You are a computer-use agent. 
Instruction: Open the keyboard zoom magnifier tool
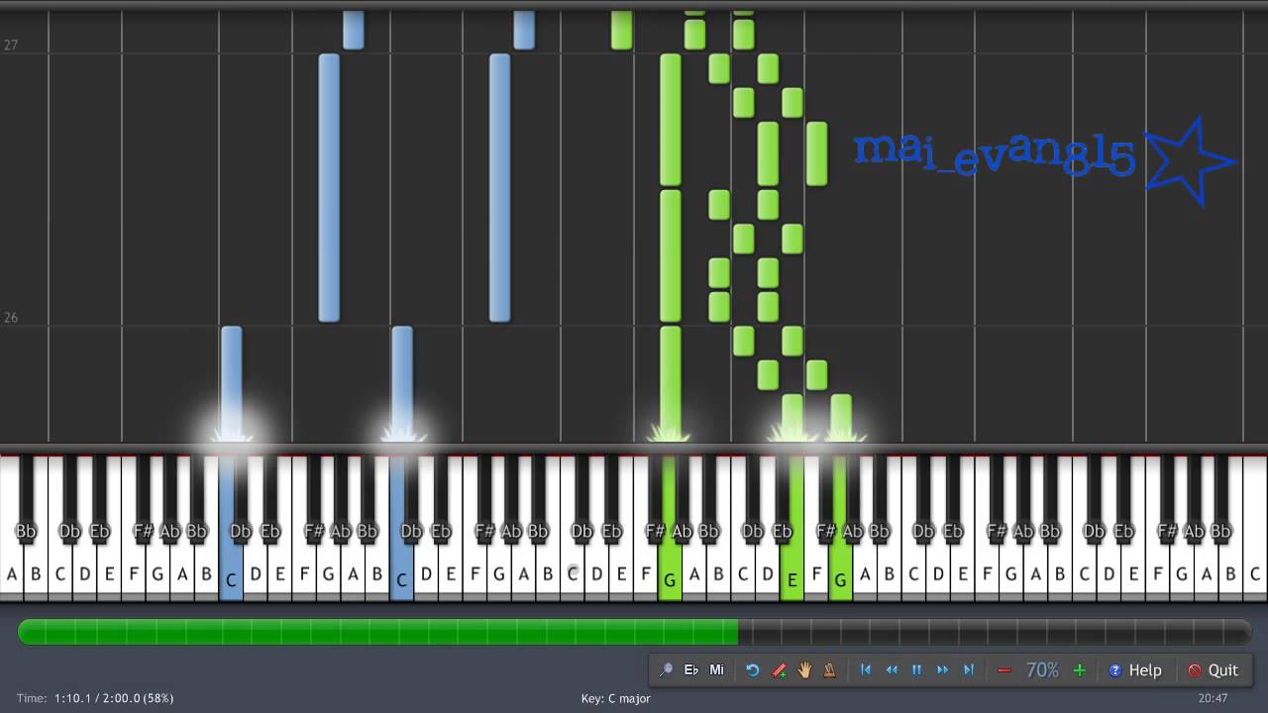(666, 670)
